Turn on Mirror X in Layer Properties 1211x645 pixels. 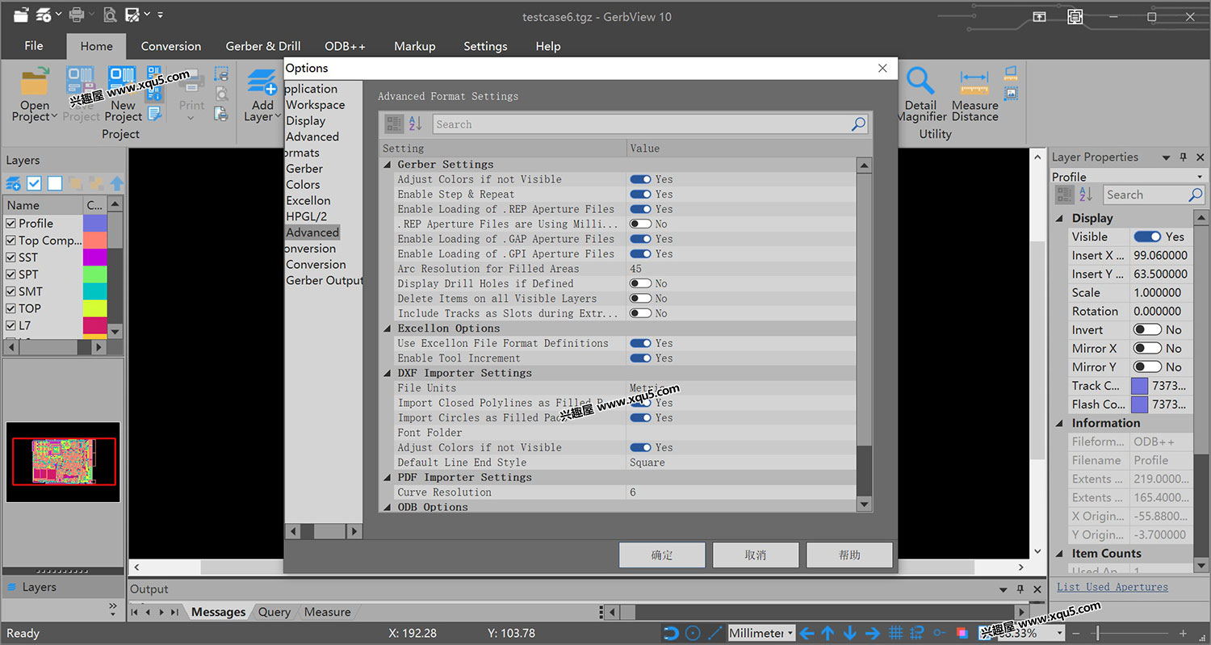click(1147, 348)
